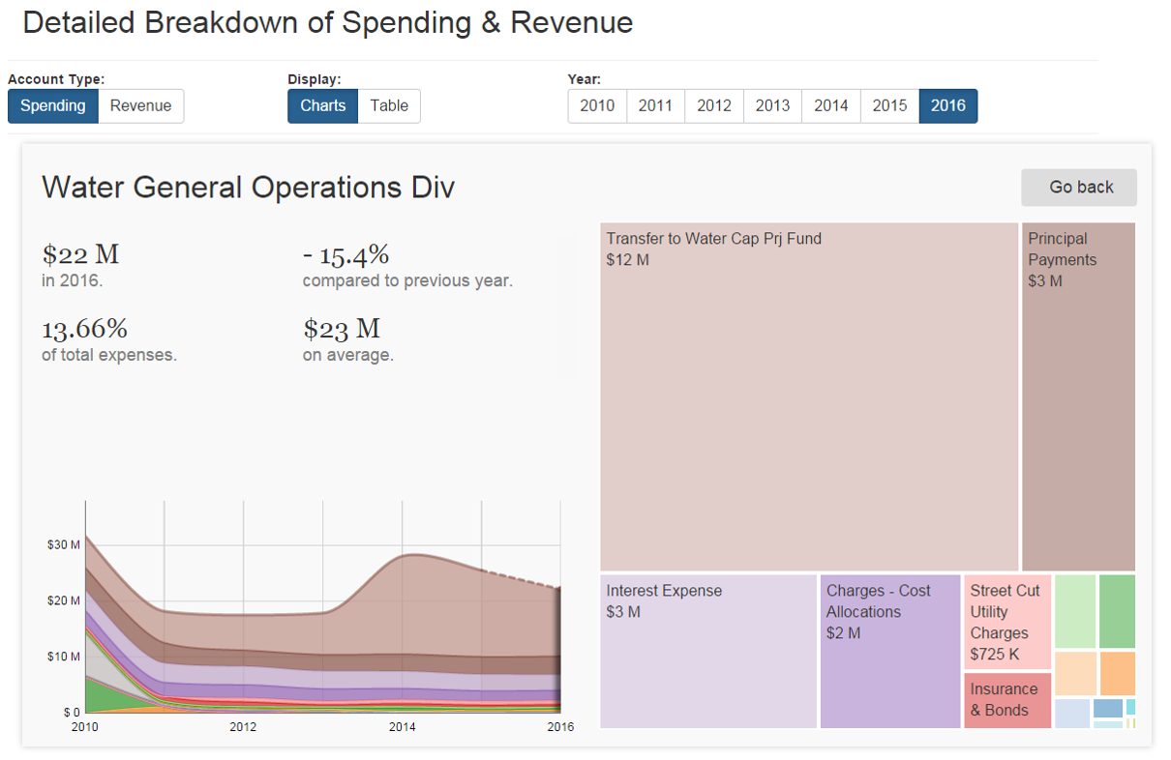
Task: Switch display to Table view
Action: [x=389, y=106]
